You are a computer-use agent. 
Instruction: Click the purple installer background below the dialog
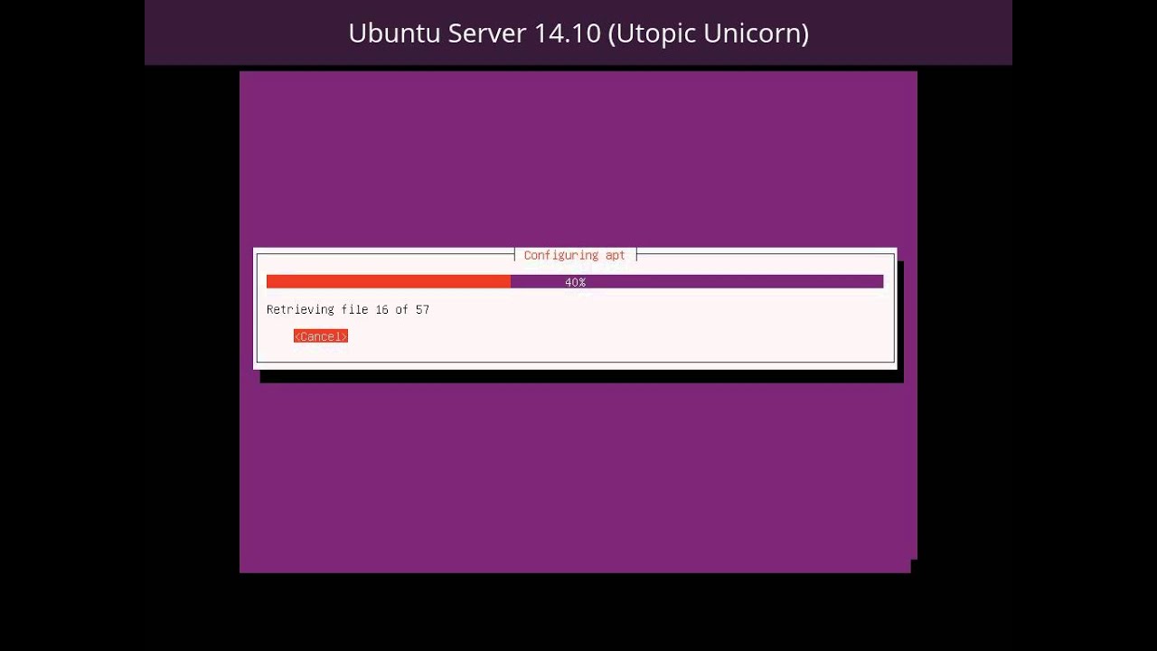pos(578,477)
